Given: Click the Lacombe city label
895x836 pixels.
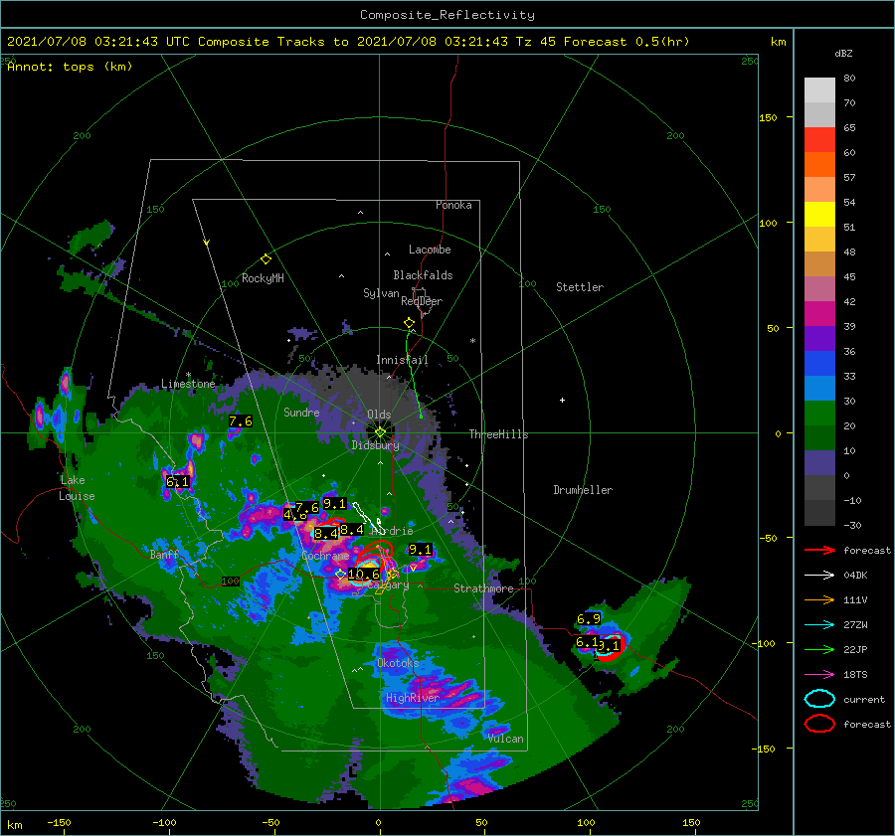Looking at the screenshot, I should pyautogui.click(x=430, y=250).
